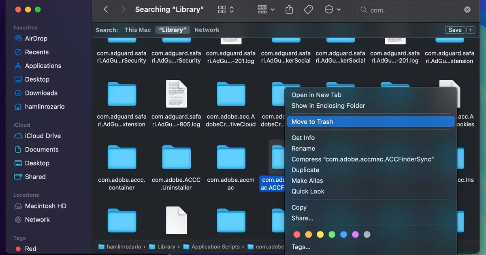Choose Make Alias

coord(307,181)
